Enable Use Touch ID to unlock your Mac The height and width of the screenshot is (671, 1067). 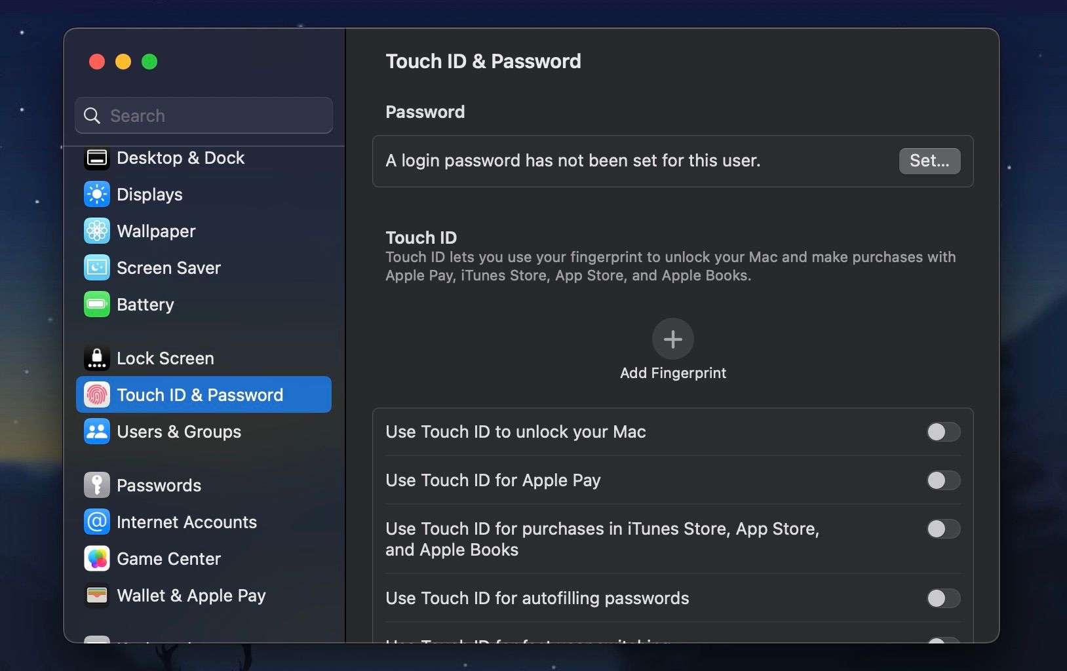point(943,432)
